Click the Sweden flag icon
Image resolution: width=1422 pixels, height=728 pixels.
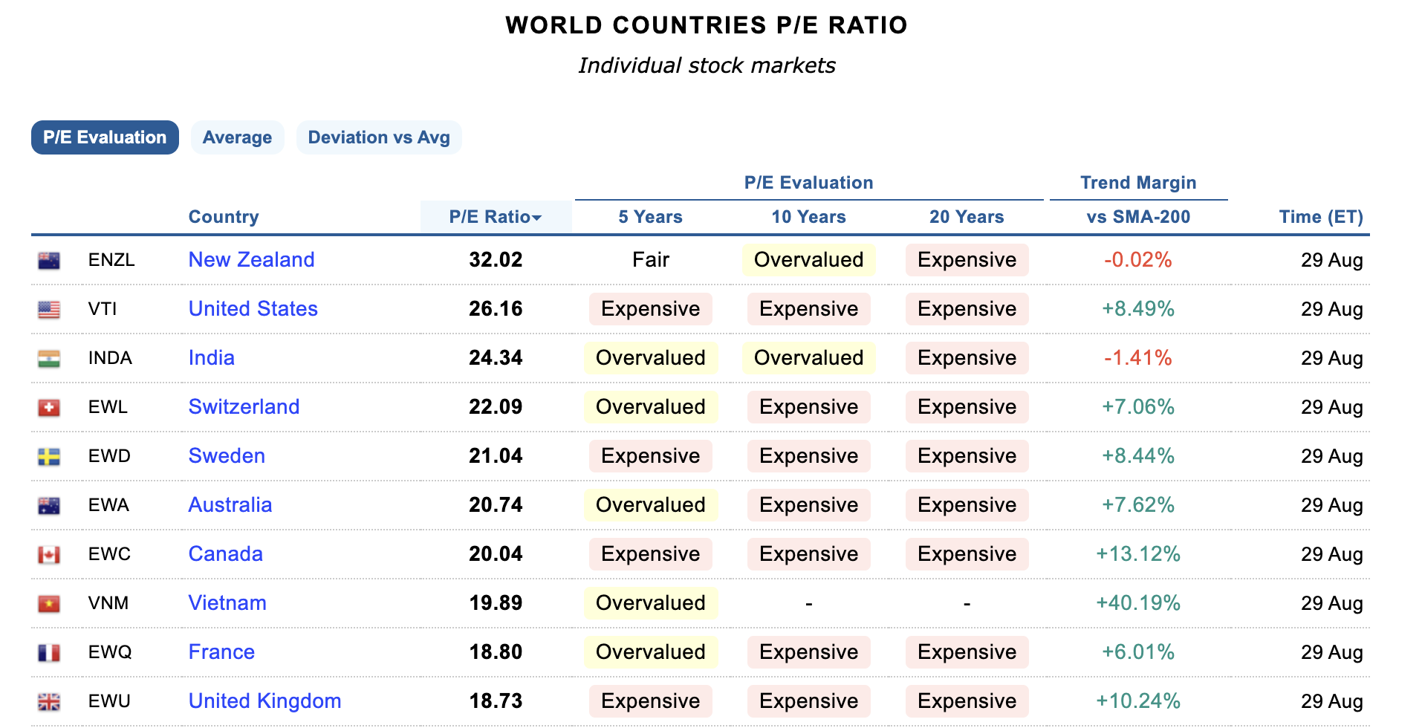pyautogui.click(x=49, y=457)
